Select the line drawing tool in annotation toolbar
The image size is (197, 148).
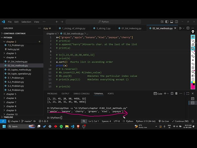(x=193, y=52)
